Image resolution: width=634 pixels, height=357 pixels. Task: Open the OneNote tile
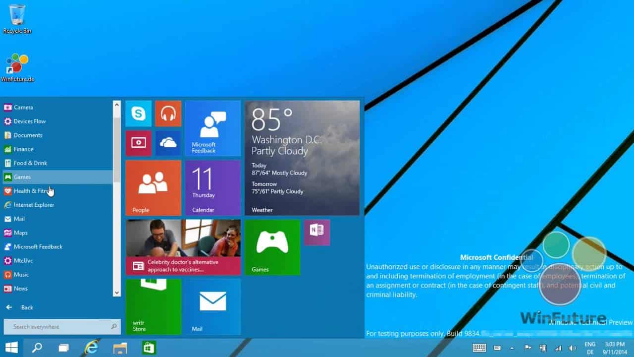coord(317,232)
